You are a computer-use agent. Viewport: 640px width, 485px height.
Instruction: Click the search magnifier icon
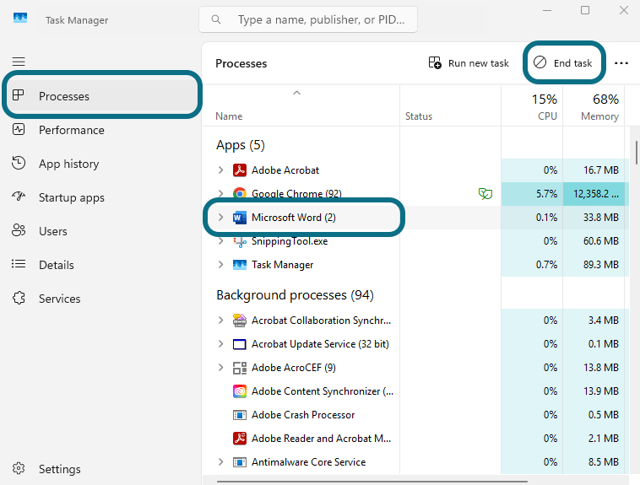[x=216, y=19]
